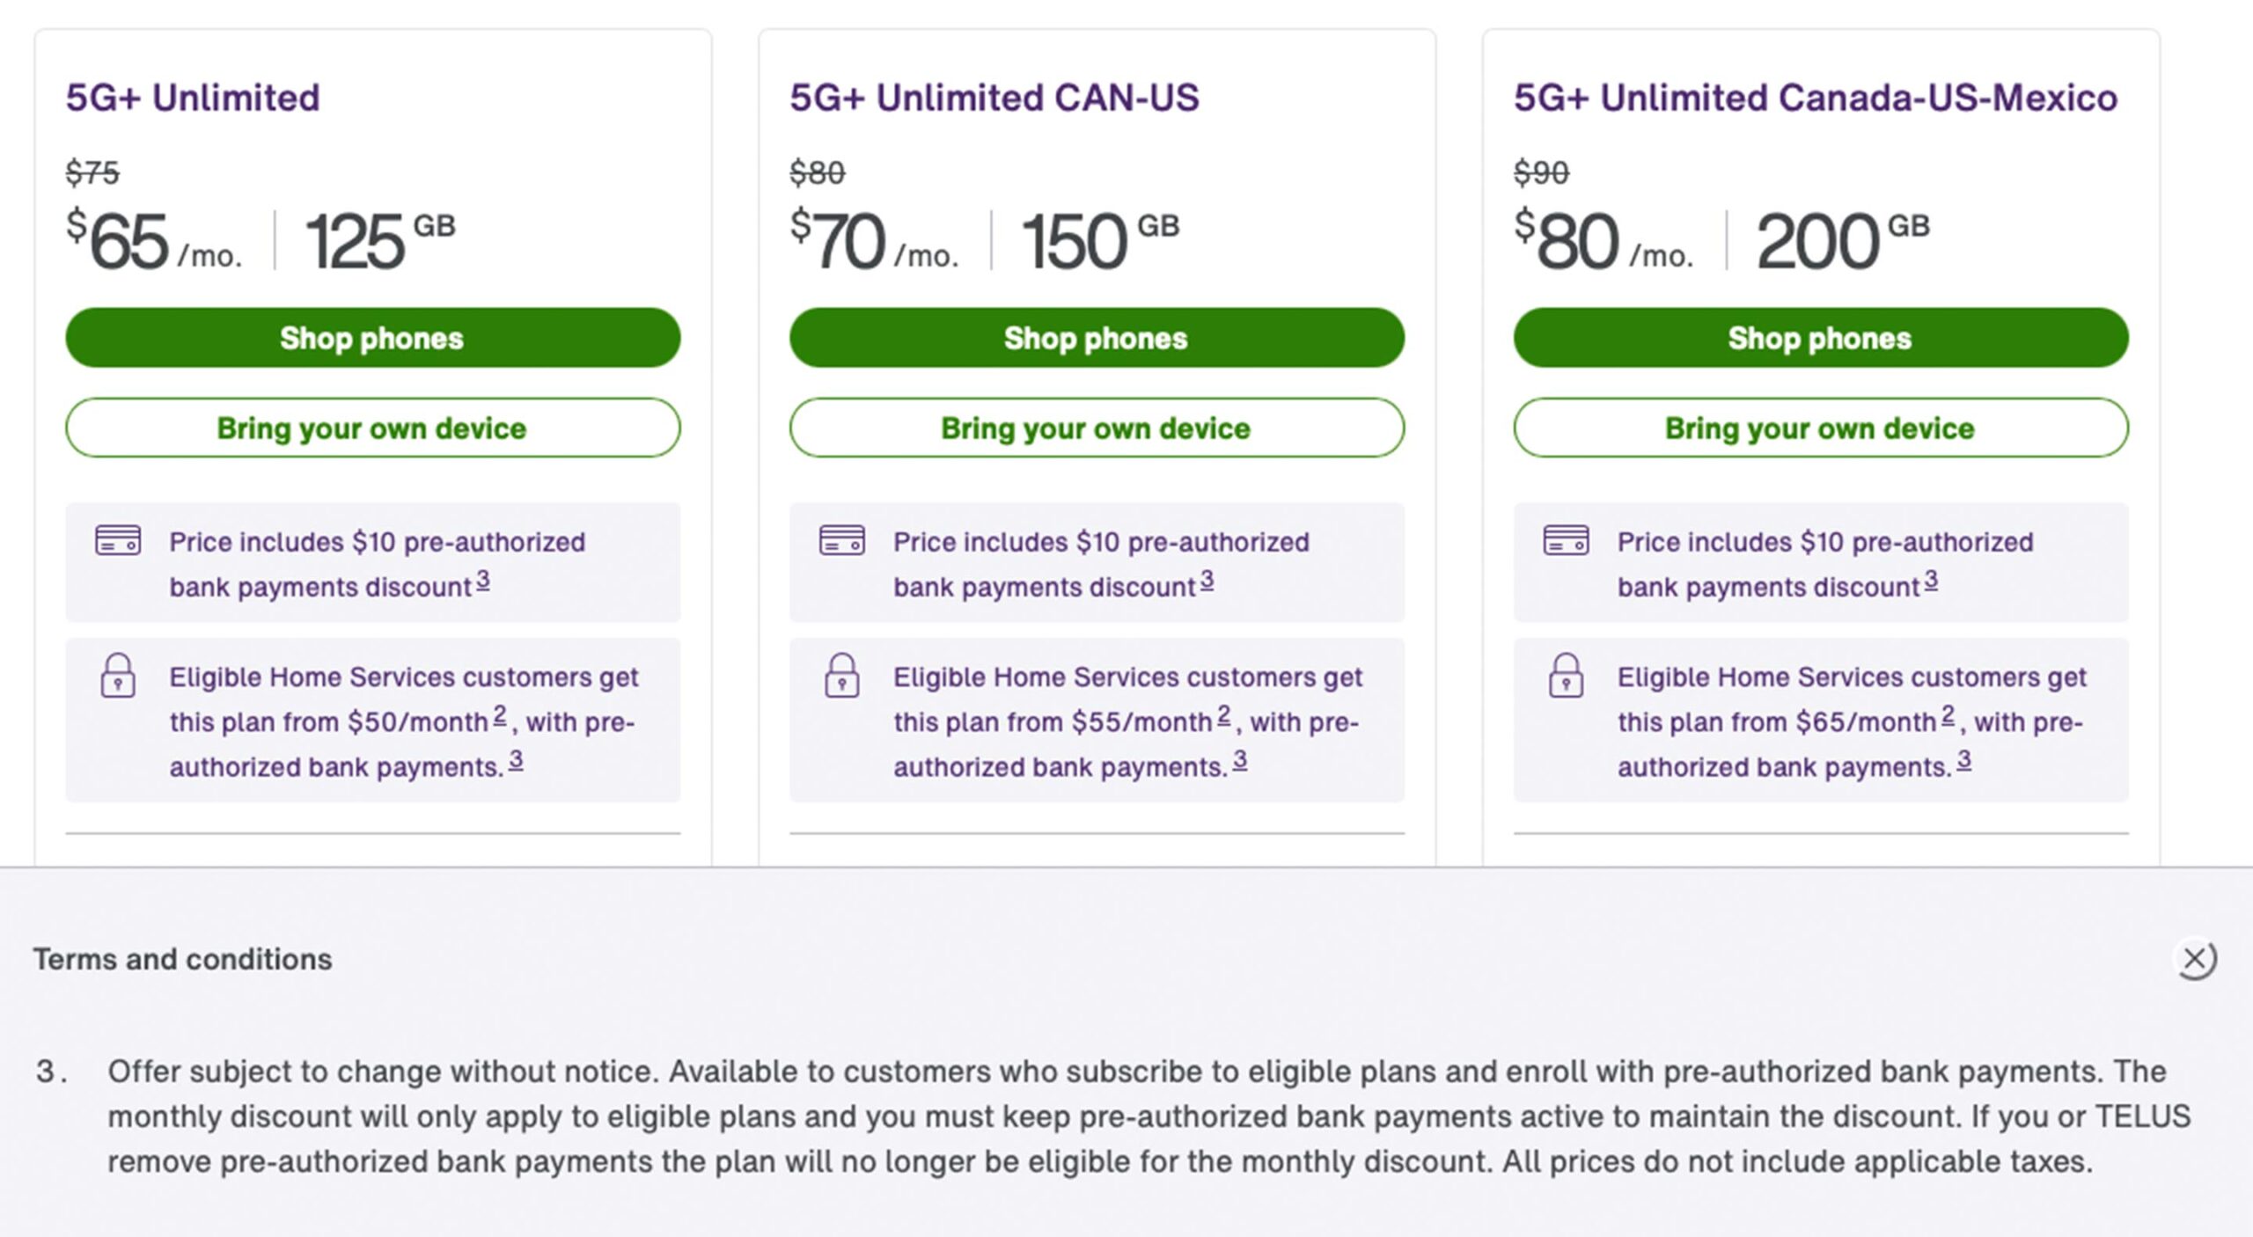Image resolution: width=2253 pixels, height=1237 pixels.
Task: Click Shop phones for Canada-US-Mexico plan
Action: [1819, 337]
